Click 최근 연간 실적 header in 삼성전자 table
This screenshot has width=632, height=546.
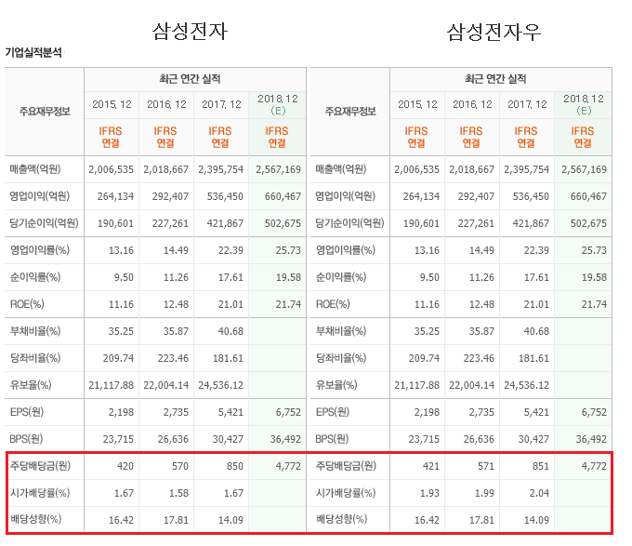[190, 79]
